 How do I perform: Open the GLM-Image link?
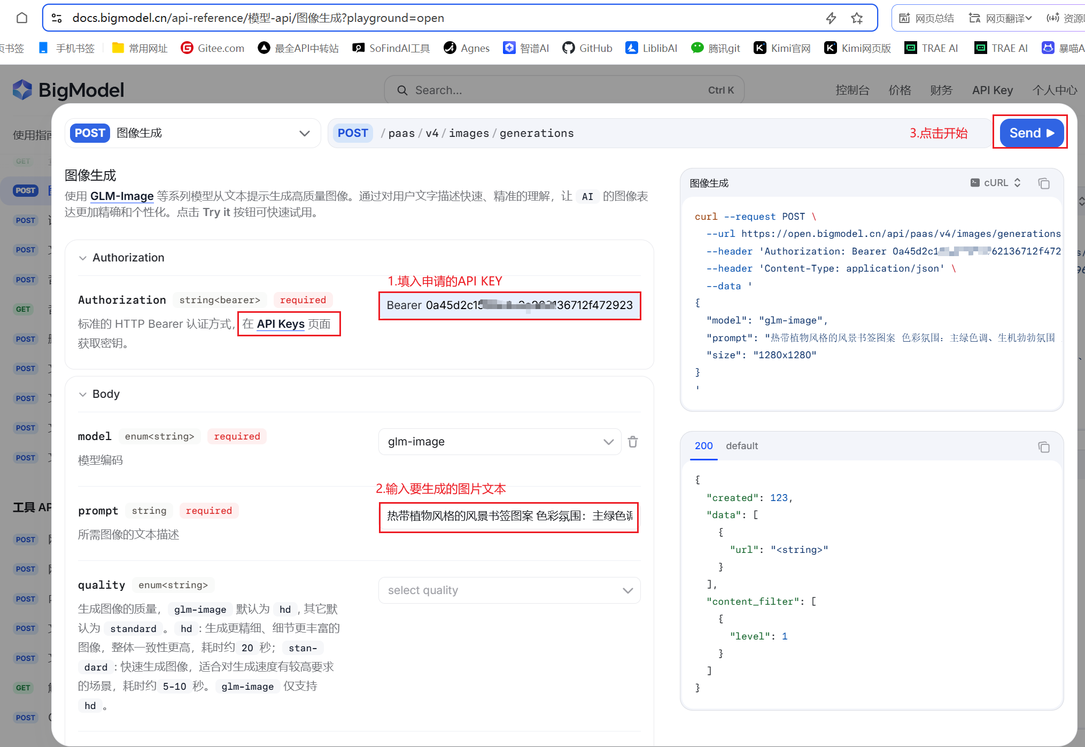(122, 196)
